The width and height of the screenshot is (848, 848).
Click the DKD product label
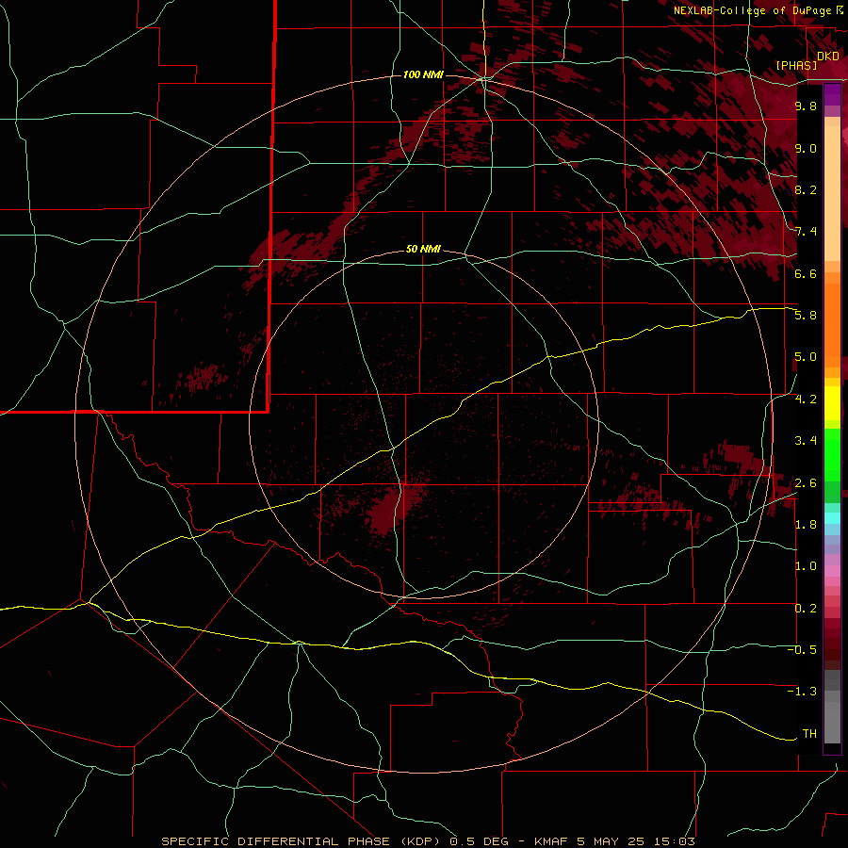point(828,57)
